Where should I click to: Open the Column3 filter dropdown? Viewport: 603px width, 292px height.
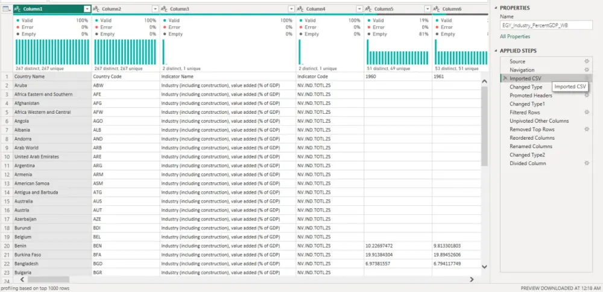(291, 9)
